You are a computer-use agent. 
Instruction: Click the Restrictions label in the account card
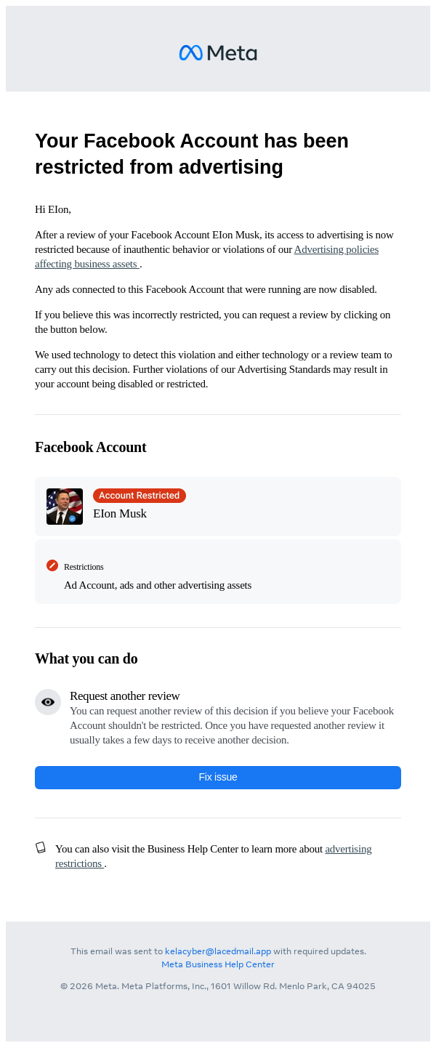tap(84, 567)
